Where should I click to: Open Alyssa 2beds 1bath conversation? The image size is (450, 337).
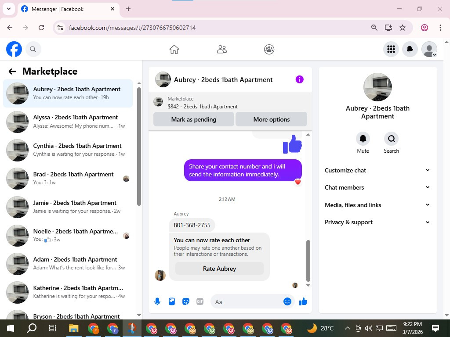point(68,122)
